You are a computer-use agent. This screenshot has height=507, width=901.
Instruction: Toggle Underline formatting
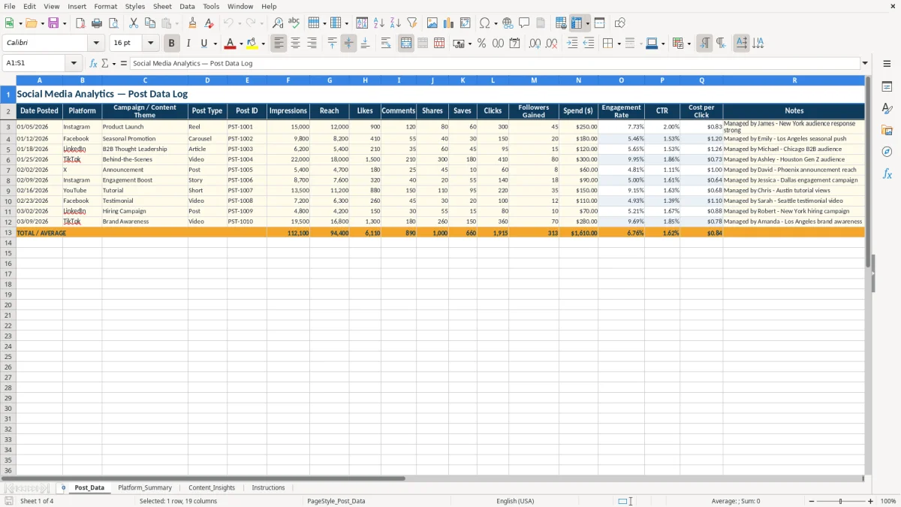click(x=204, y=44)
